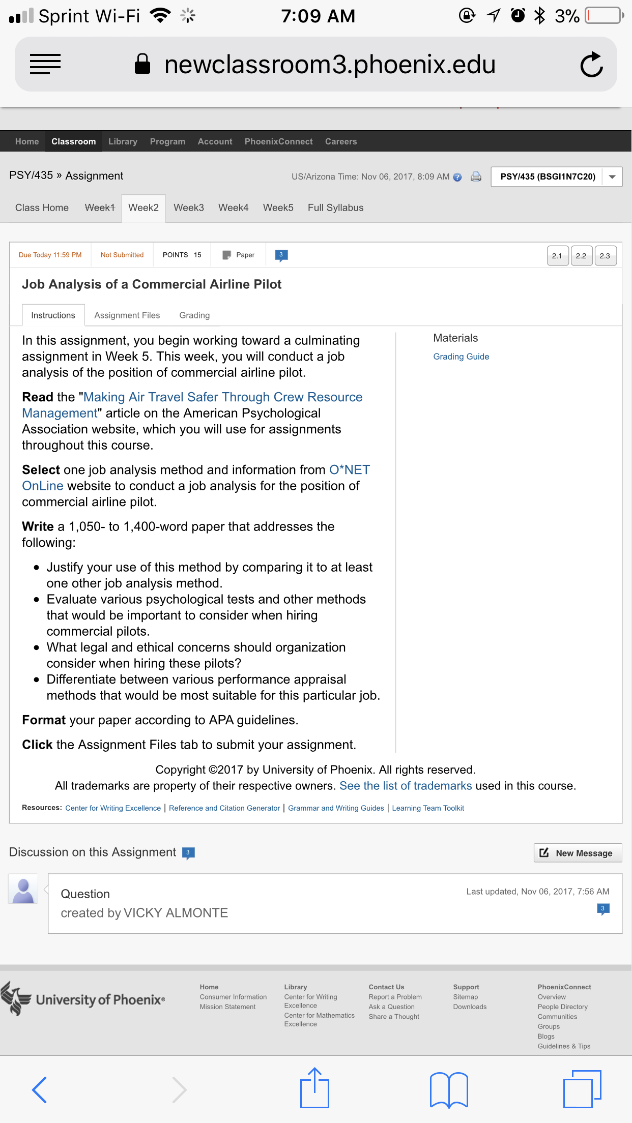Open the time help question mark icon
Screen dimensions: 632x1123
click(x=457, y=177)
